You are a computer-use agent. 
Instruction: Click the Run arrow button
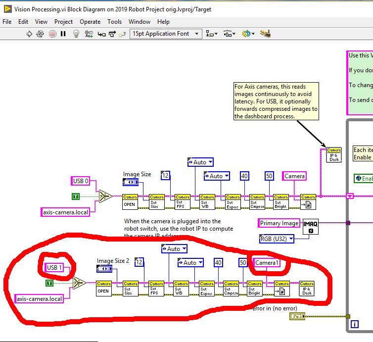click(x=29, y=34)
